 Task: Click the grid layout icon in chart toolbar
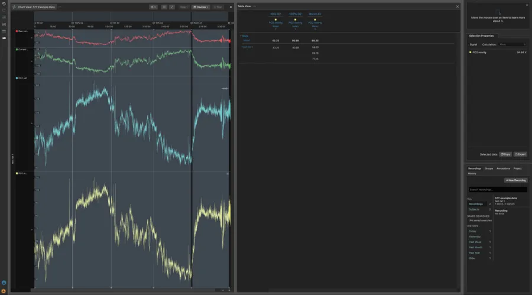point(164,7)
